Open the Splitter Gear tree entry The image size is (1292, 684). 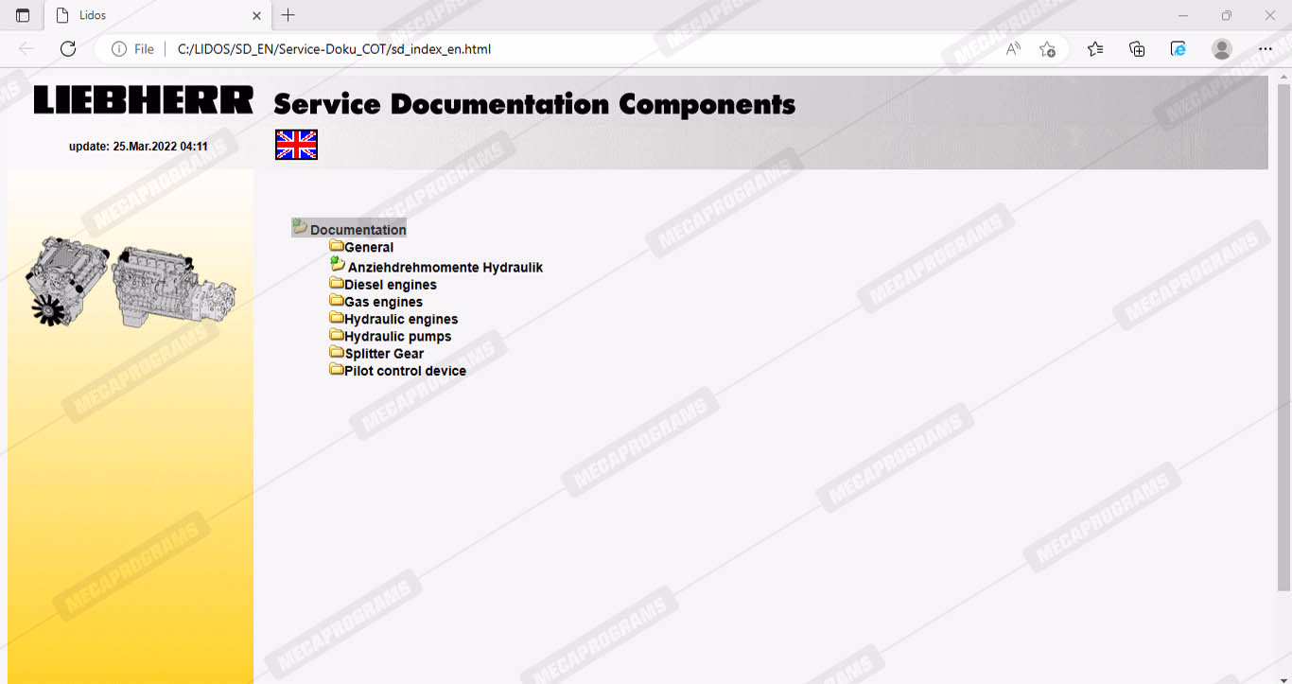click(x=384, y=354)
